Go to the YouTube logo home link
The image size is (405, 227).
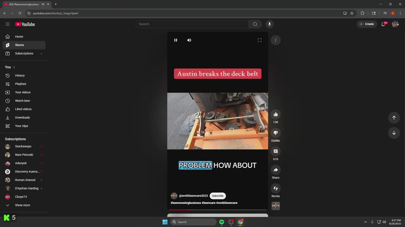pyautogui.click(x=25, y=24)
